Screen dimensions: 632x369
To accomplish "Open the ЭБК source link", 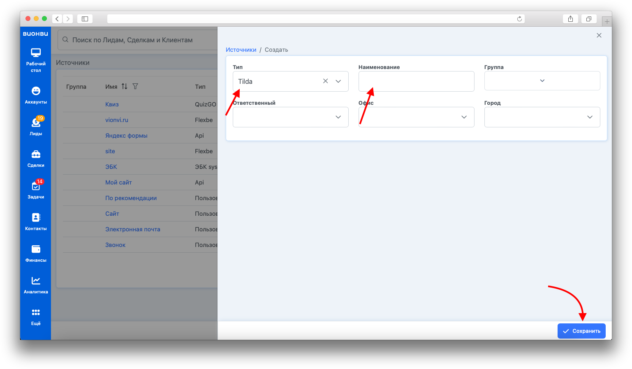I will (x=111, y=167).
